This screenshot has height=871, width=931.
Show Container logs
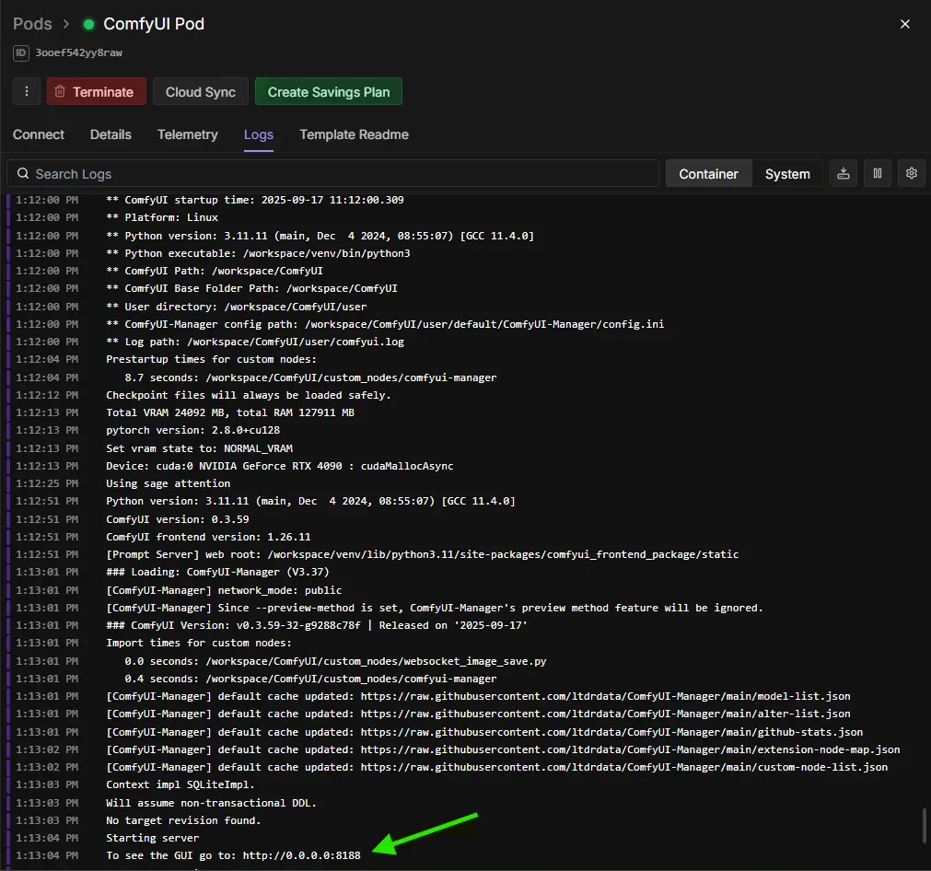[708, 173]
